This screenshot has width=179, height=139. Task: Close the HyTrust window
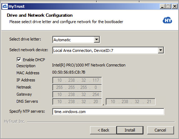175,6
